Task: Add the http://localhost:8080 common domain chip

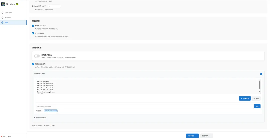Action: 51,111
